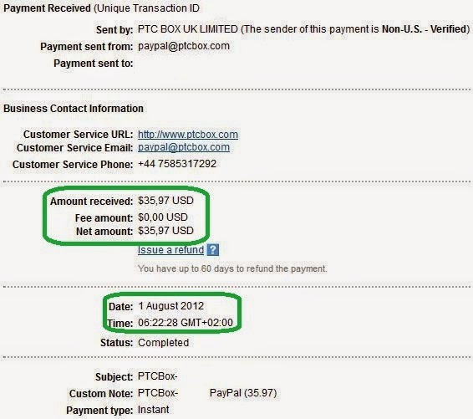
Task: Click the Payment type value Instant
Action: click(x=153, y=410)
